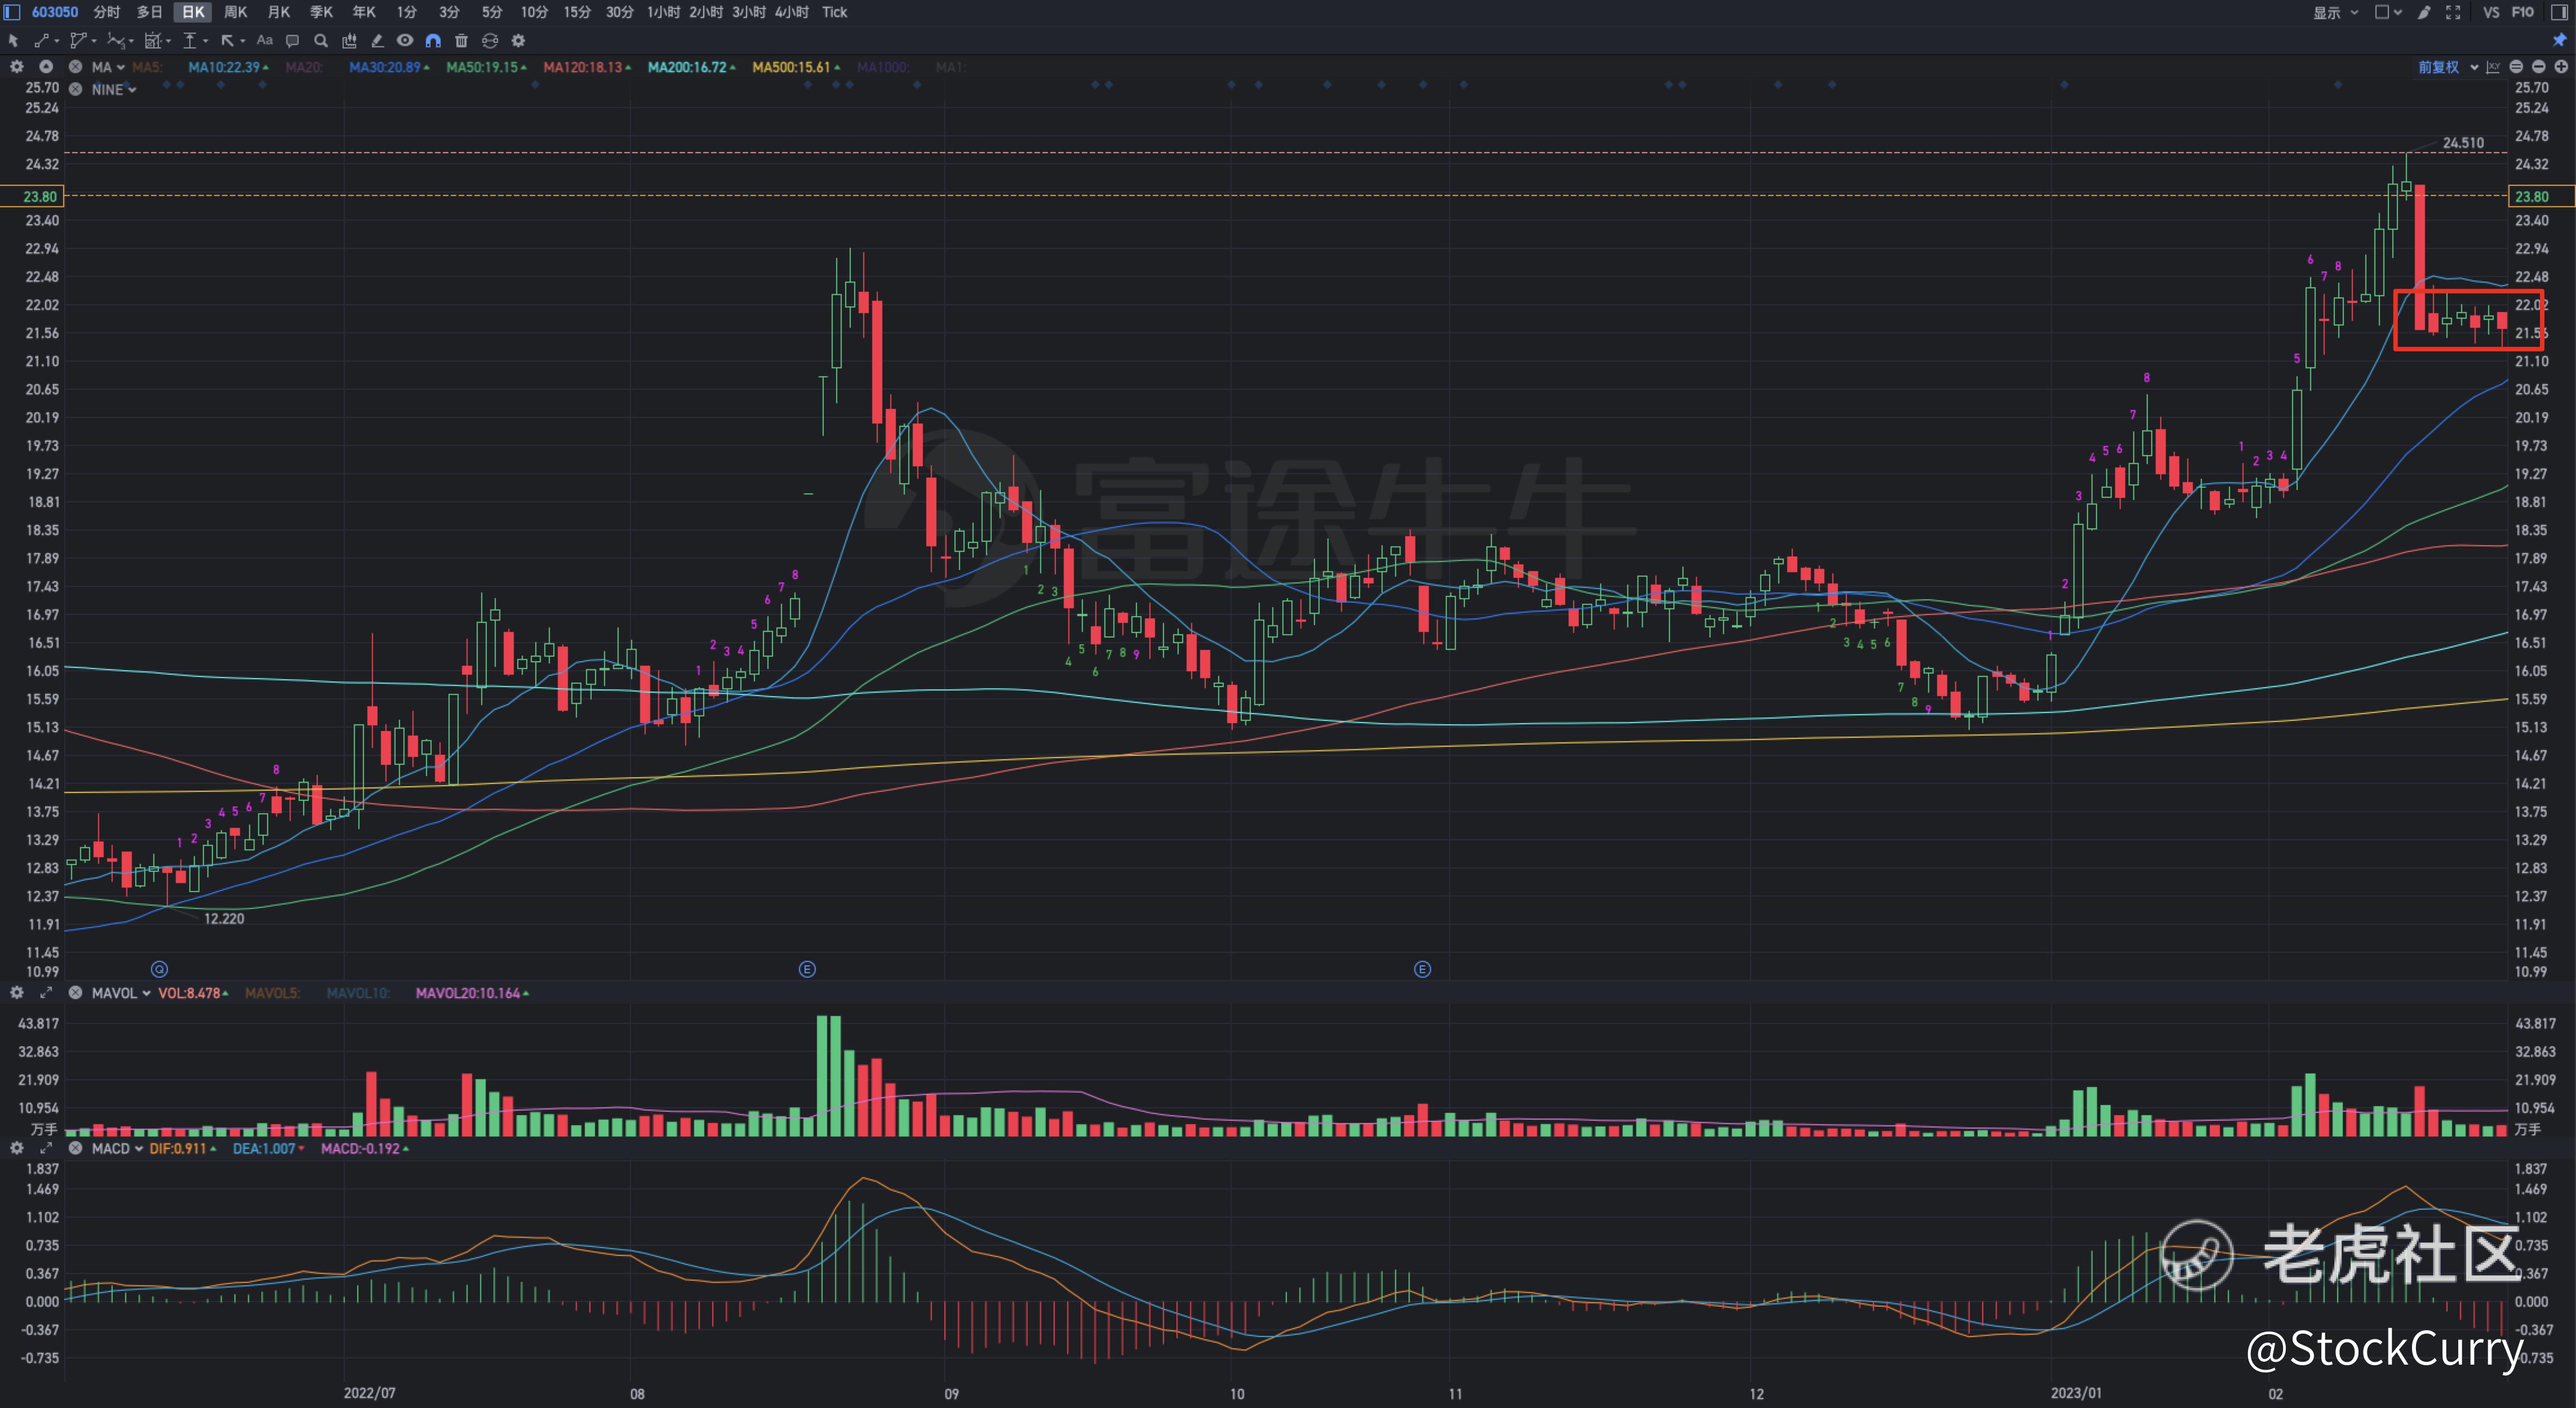Click the MA30 blue indicator label
The image size is (2576, 1408).
coord(386,67)
